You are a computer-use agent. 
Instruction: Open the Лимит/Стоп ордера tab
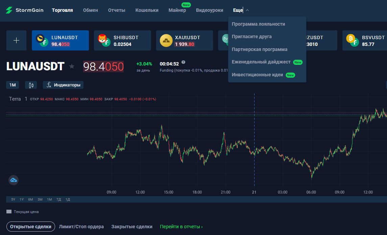pos(81,227)
